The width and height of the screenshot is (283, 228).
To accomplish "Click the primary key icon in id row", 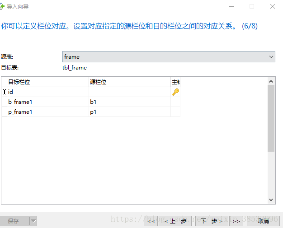I will [175, 92].
